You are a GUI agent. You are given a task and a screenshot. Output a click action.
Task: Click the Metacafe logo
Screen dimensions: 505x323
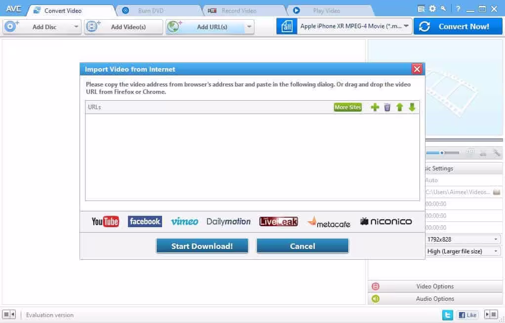pyautogui.click(x=329, y=222)
